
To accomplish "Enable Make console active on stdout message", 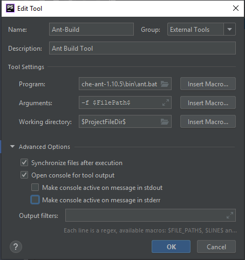I will tap(35, 187).
